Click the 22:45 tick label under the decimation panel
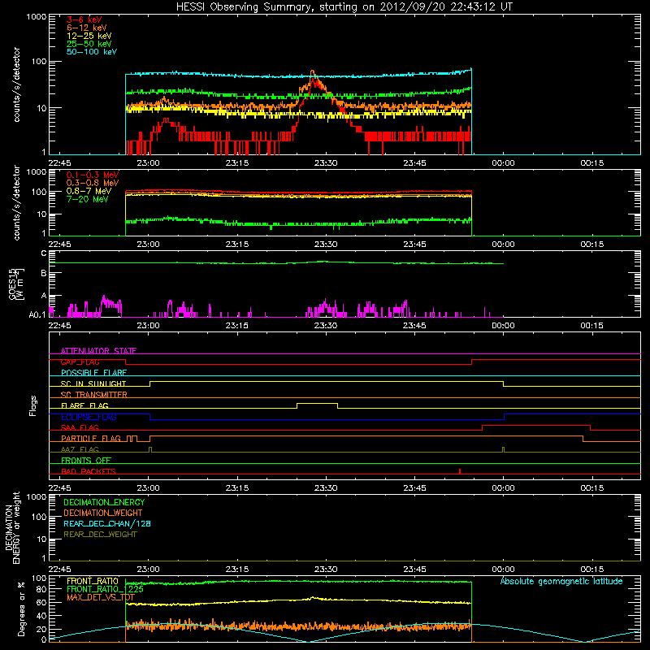This screenshot has width=650, height=650. [59, 570]
